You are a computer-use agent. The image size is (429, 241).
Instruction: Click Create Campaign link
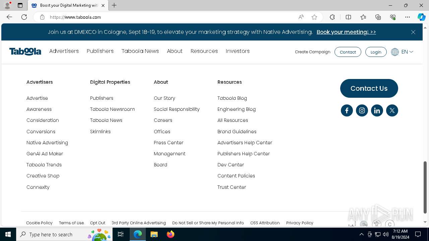[x=313, y=52]
